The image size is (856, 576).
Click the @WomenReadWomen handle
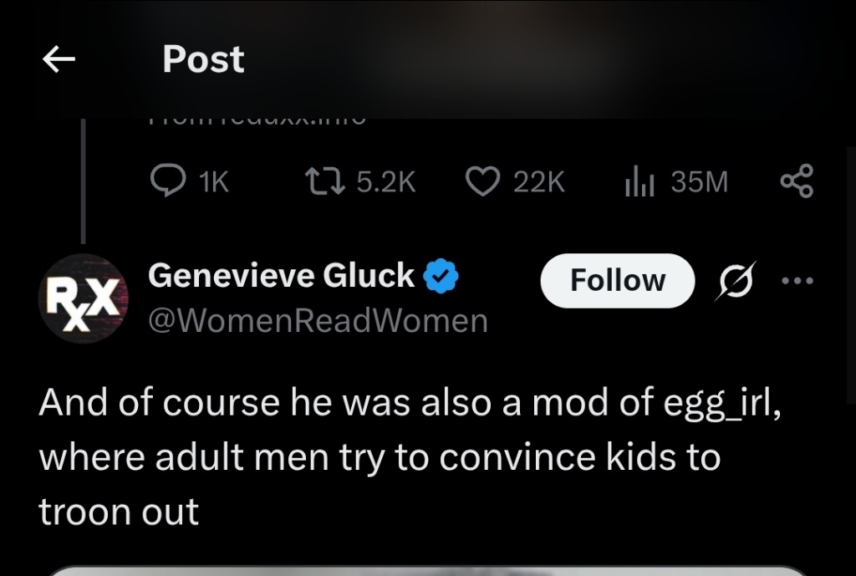(318, 320)
